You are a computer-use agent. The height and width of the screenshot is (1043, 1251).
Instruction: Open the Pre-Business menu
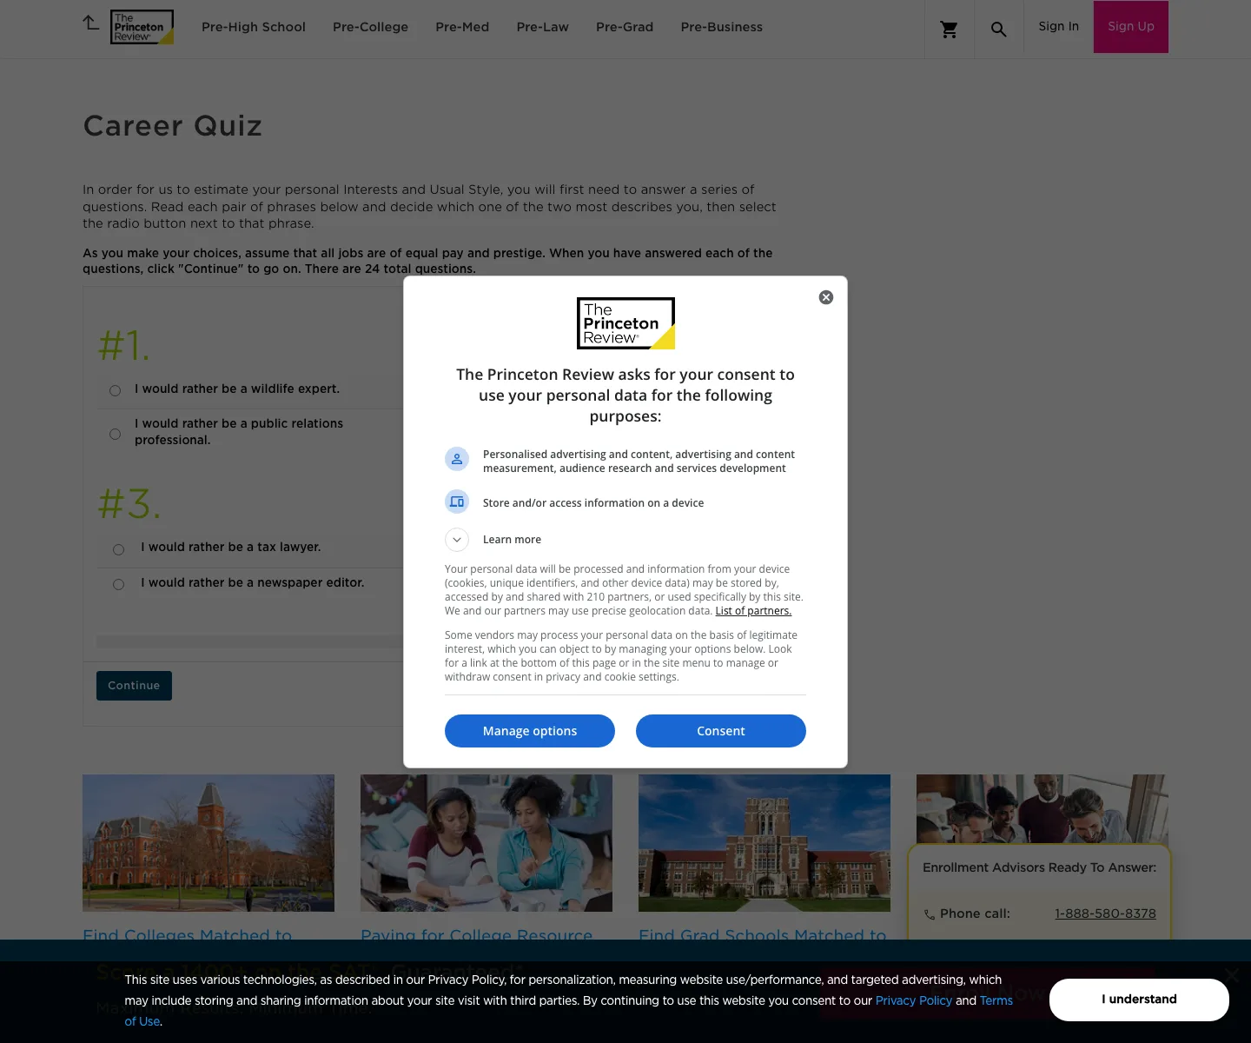(722, 27)
